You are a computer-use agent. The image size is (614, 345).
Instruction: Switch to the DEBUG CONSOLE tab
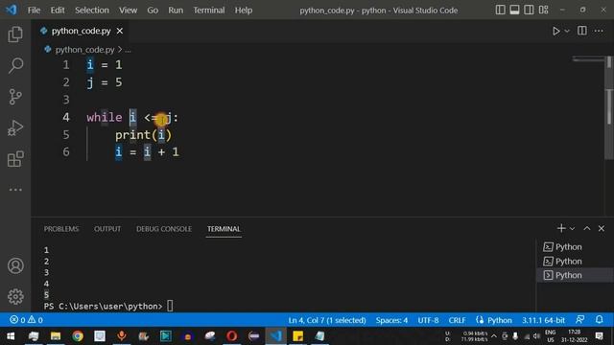(164, 229)
